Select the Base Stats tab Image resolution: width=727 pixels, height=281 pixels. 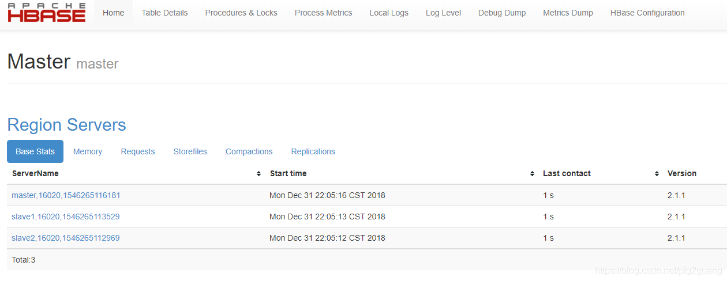coord(35,151)
